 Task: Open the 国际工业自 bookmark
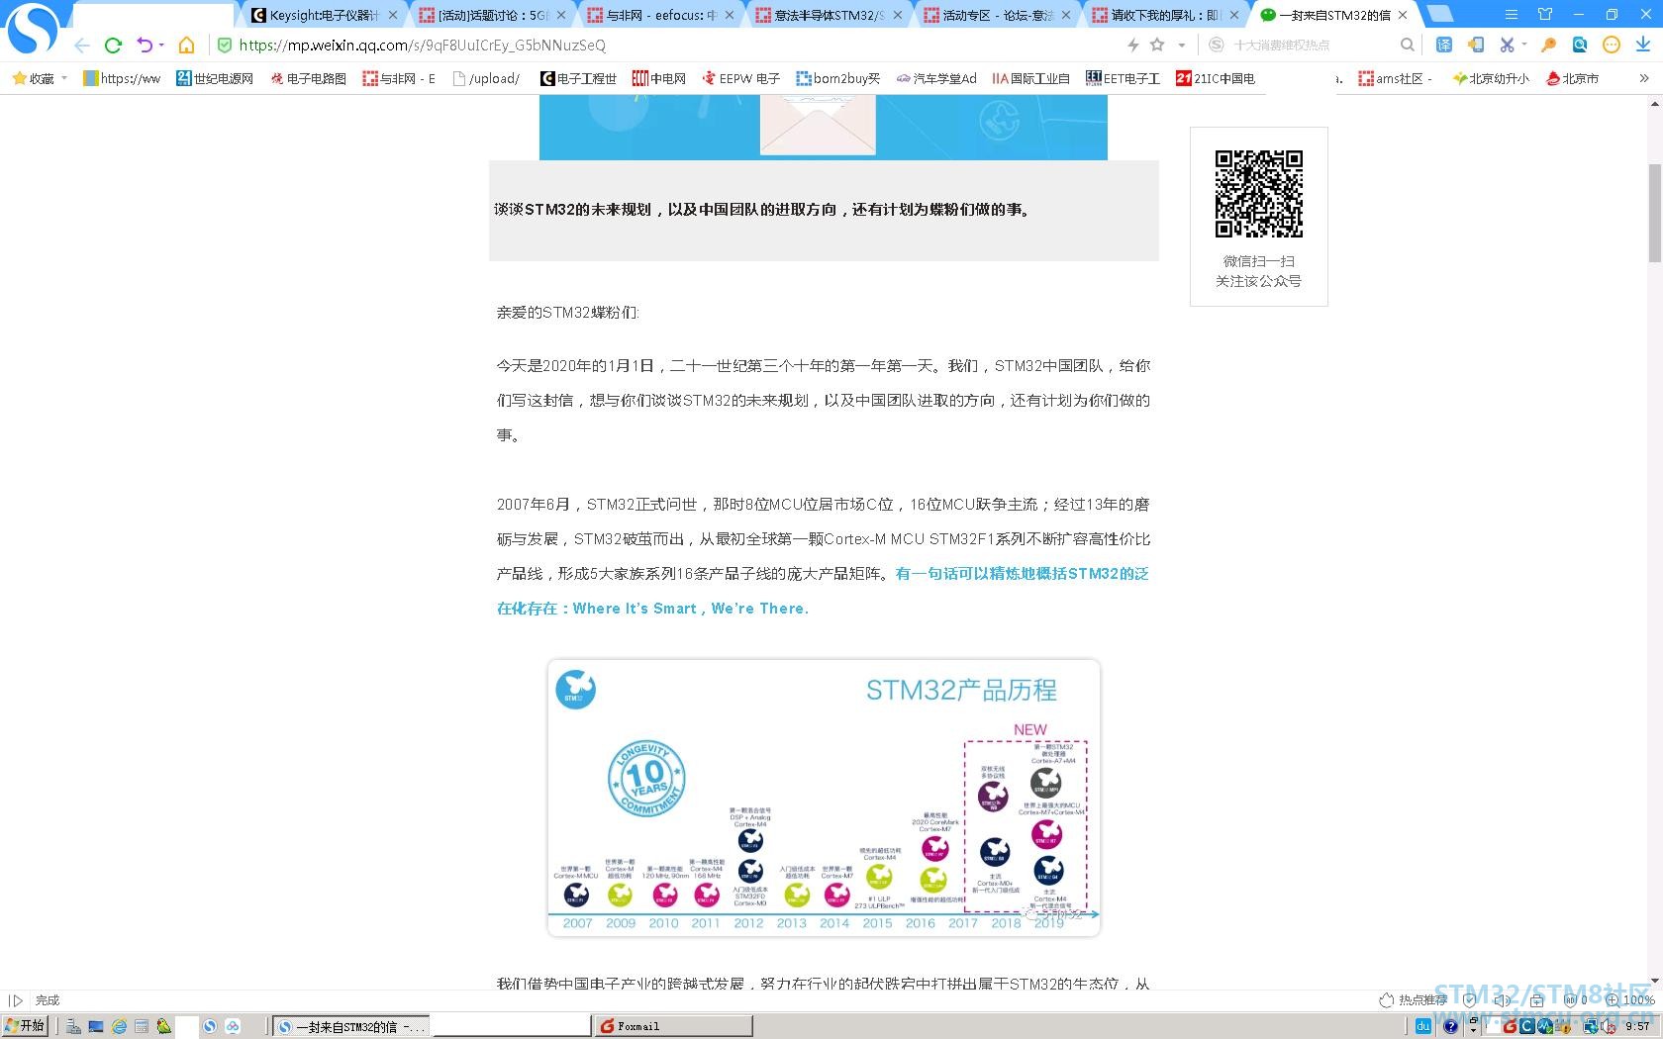[x=1031, y=78]
